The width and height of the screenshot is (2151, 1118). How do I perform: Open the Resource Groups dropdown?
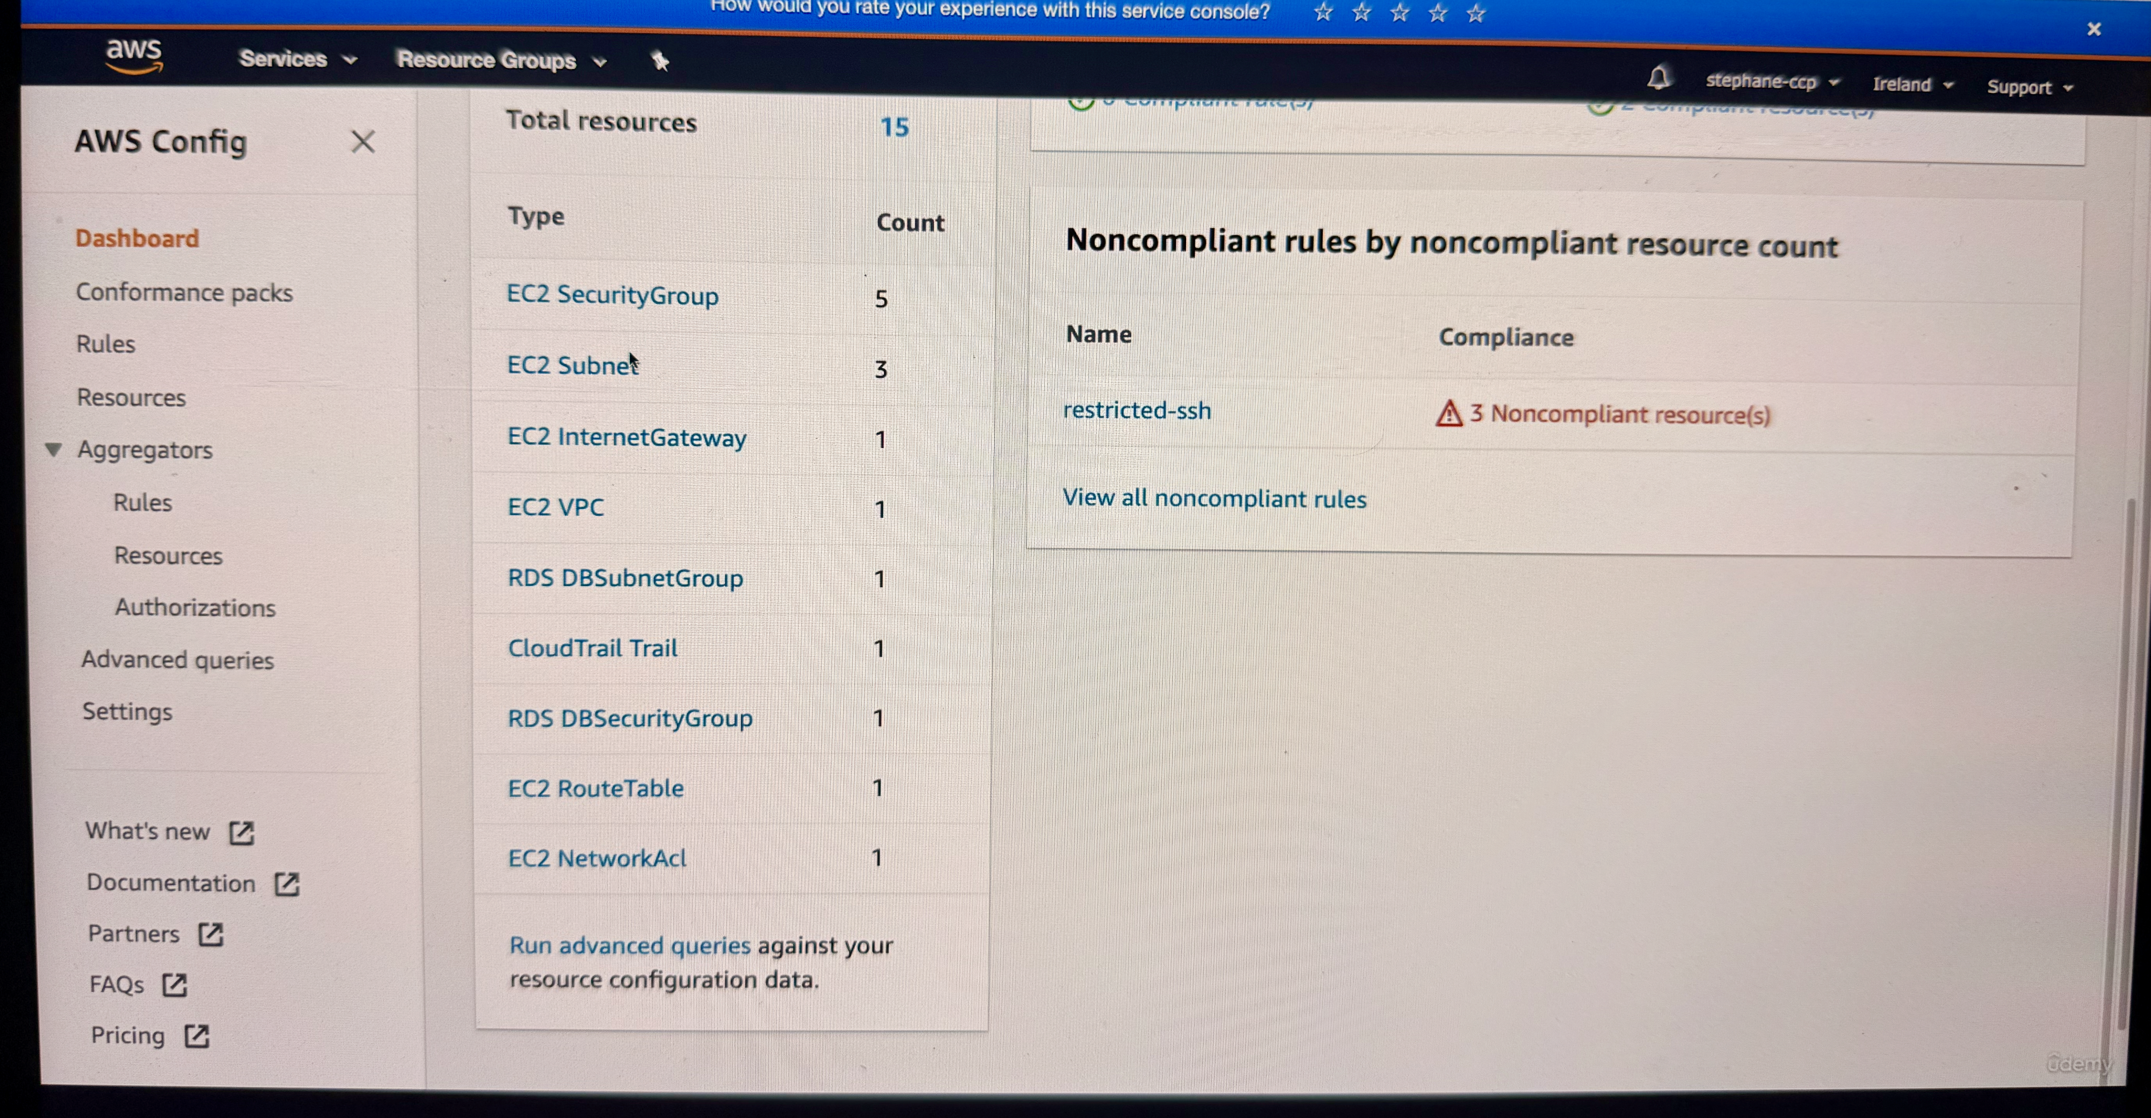(x=501, y=61)
